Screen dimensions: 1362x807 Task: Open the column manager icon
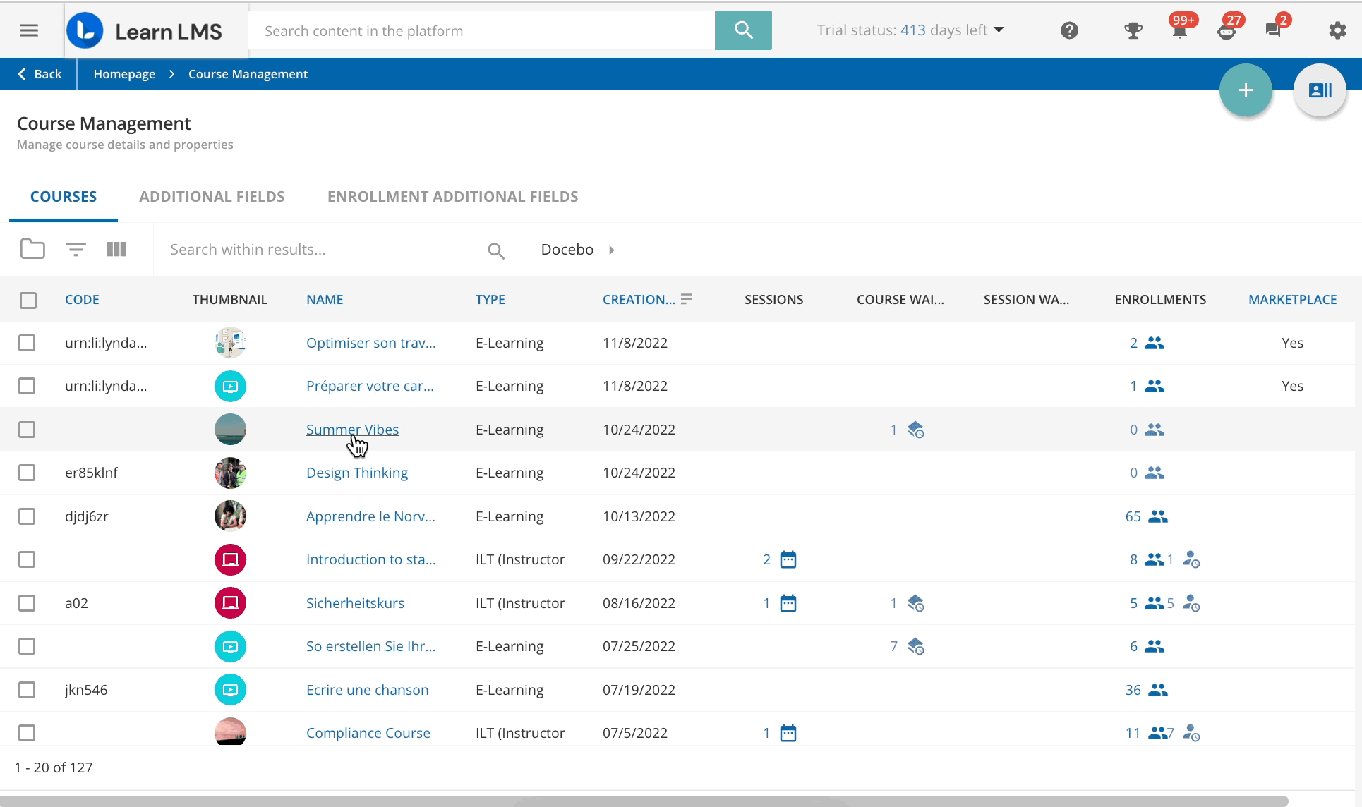tap(116, 249)
